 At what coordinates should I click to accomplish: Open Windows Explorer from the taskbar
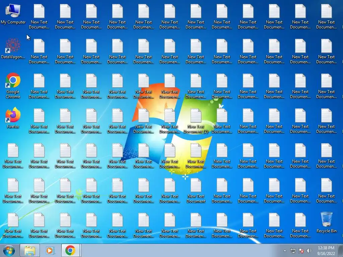coord(30,250)
